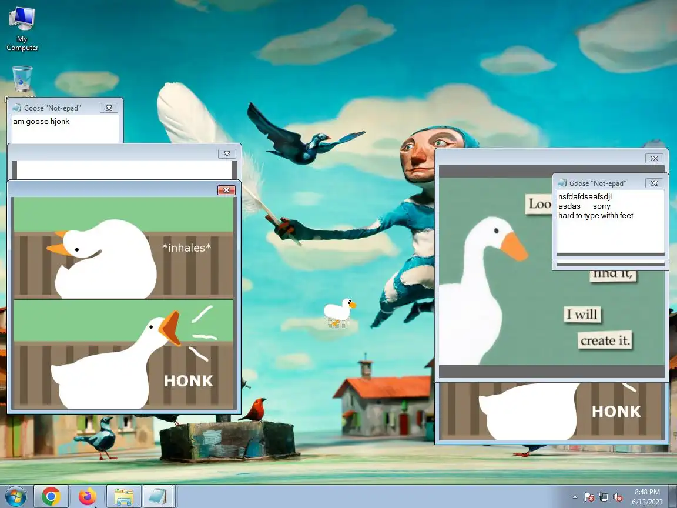Click the title icon of left Goose Not-epad
The image size is (677, 508).
pos(17,108)
